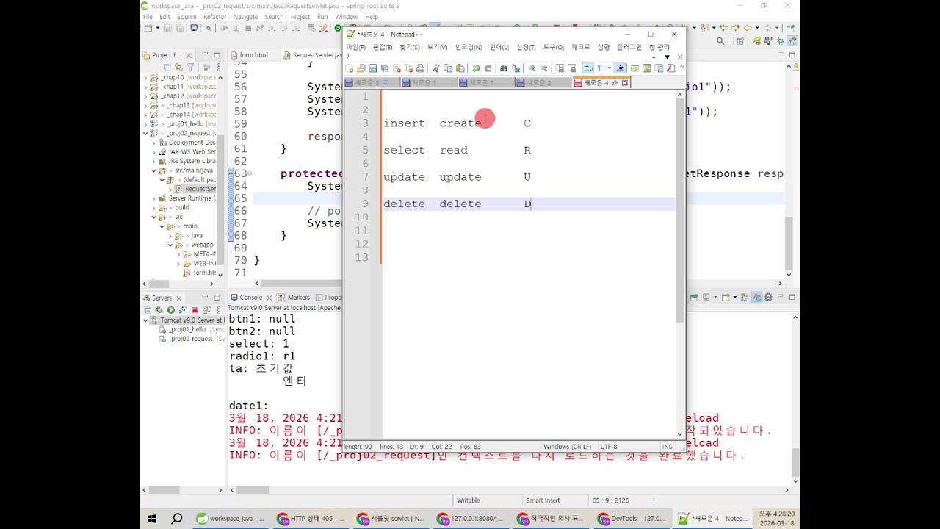Collapse the _proj02_request project node

pos(145,134)
